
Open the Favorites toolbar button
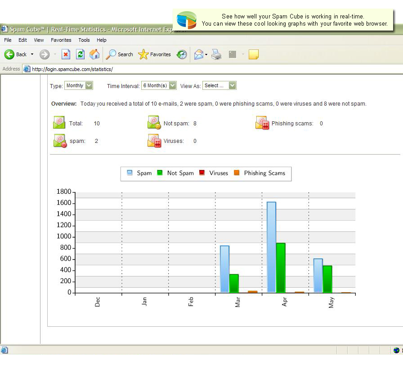pos(155,54)
